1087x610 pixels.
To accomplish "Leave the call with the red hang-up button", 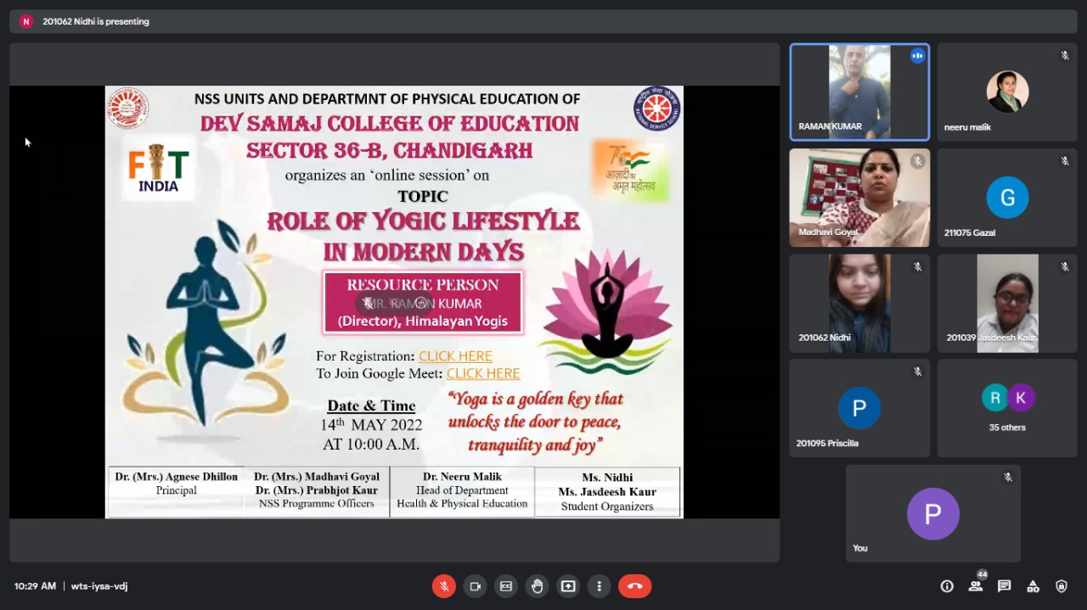I will click(634, 586).
